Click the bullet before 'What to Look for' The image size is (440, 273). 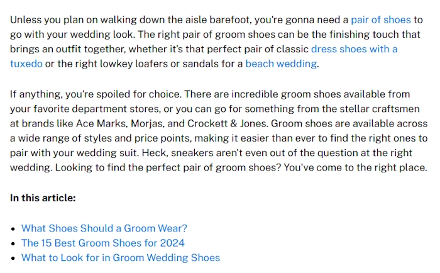click(13, 259)
